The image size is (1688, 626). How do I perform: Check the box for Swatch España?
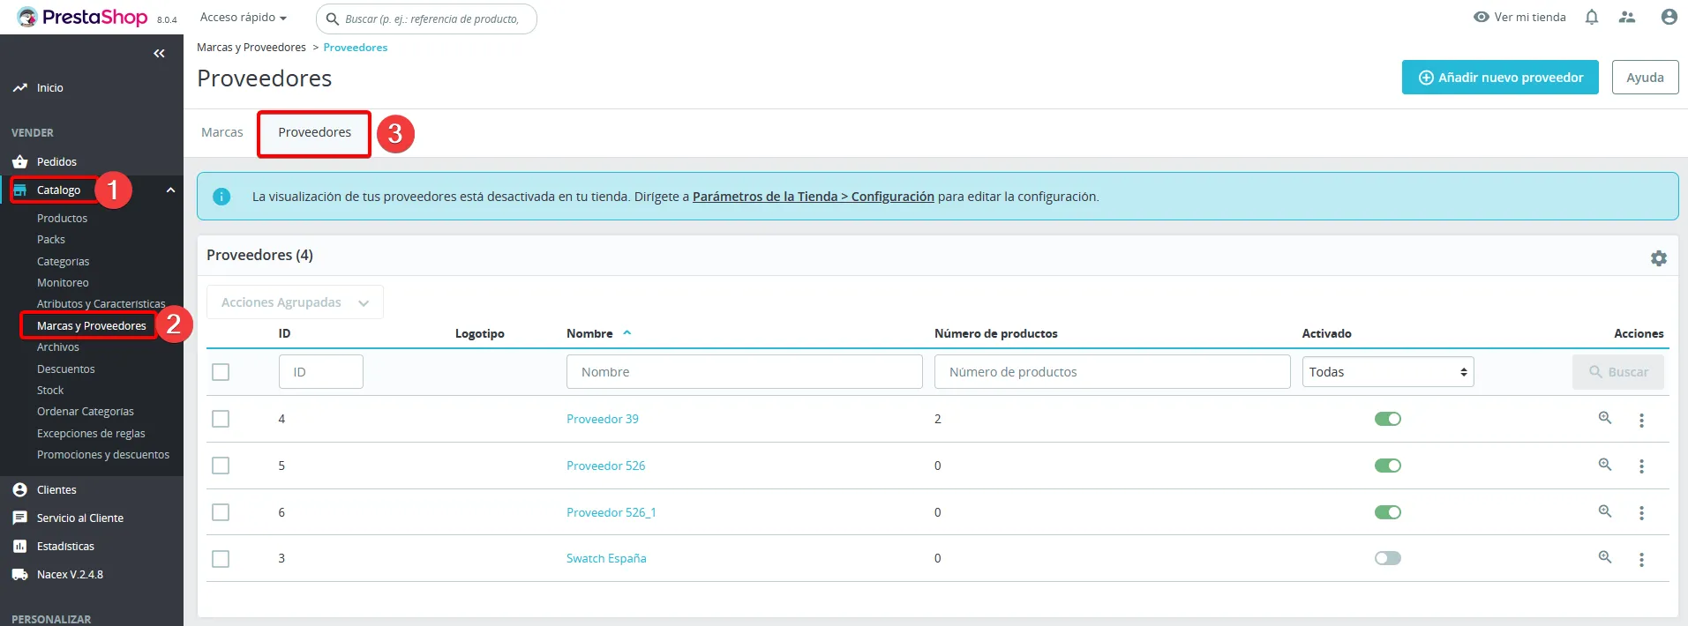tap(221, 559)
